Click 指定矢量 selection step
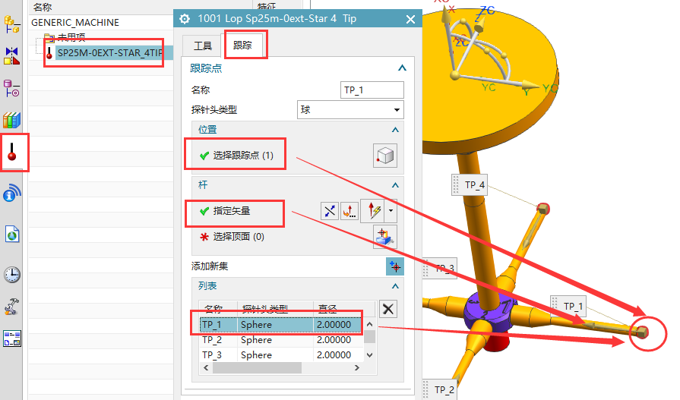This screenshot has width=680, height=400. 225,211
